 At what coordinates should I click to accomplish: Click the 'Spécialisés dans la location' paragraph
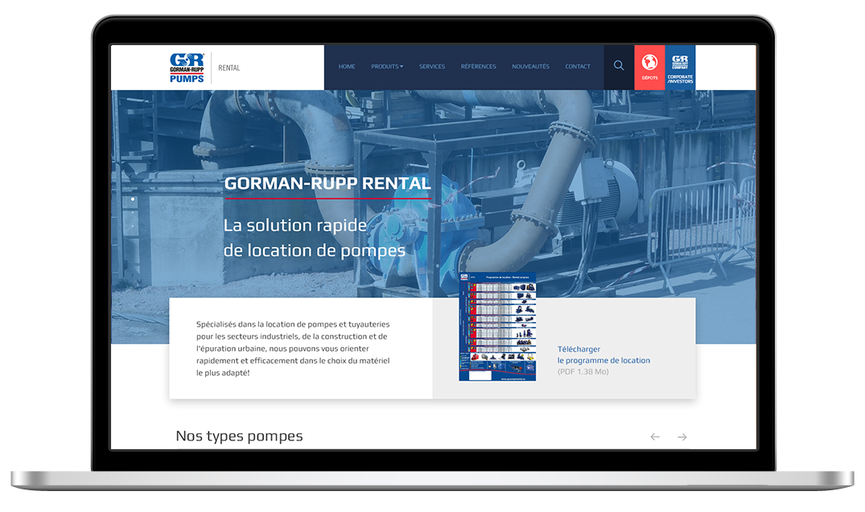click(293, 349)
